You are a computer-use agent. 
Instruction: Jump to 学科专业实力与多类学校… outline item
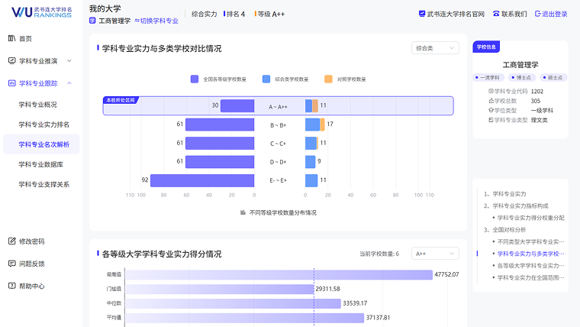pyautogui.click(x=530, y=254)
